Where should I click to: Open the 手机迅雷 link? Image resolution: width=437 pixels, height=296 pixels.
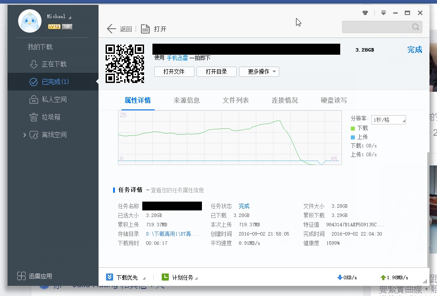tap(177, 58)
